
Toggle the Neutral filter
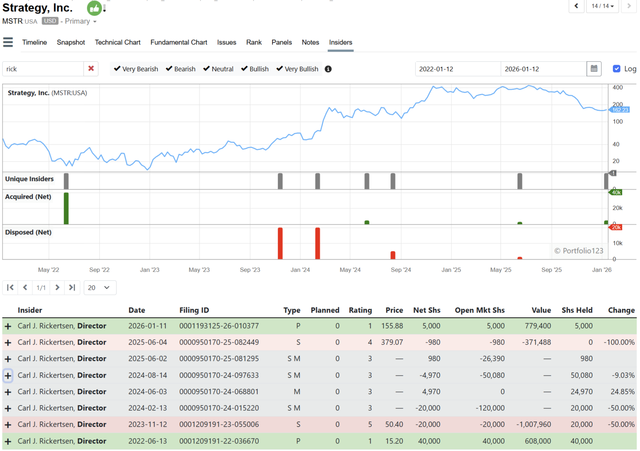(x=218, y=69)
